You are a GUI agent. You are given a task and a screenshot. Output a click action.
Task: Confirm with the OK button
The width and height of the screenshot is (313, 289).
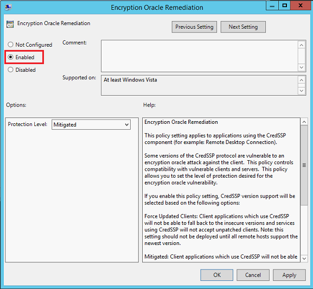216,275
